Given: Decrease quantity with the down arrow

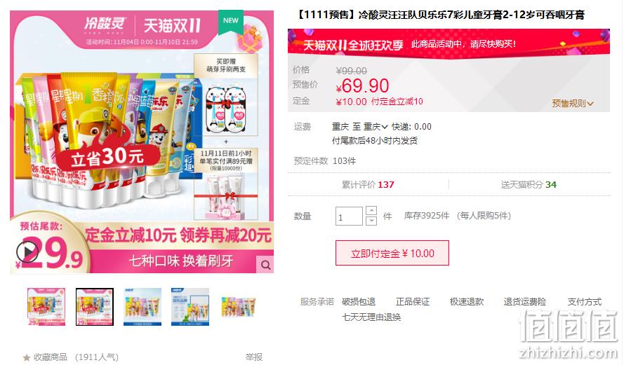Looking at the screenshot, I should [371, 221].
